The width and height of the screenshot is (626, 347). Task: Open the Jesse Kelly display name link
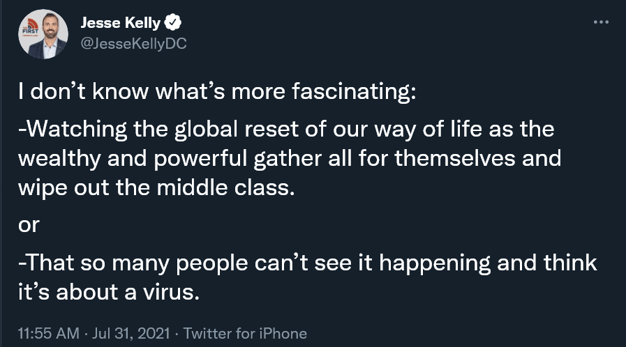pos(120,24)
